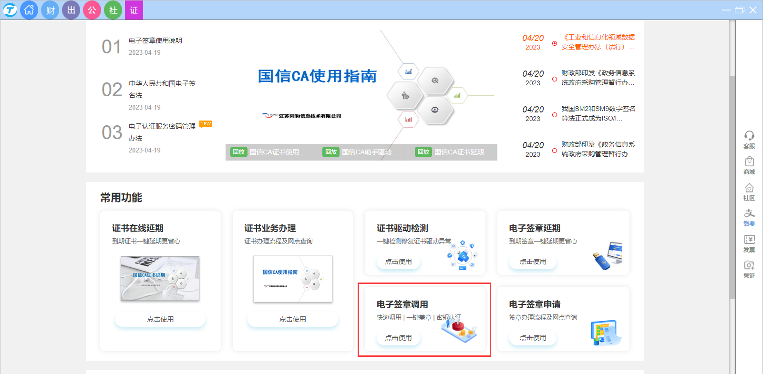Open 商城 store icon in sidebar
Viewport: 763px width, 374px height.
749,165
